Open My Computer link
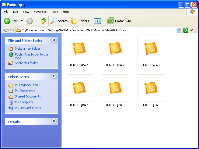 (24, 102)
